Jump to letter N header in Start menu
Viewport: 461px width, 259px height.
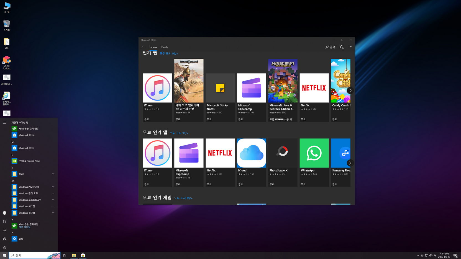pos(12,155)
